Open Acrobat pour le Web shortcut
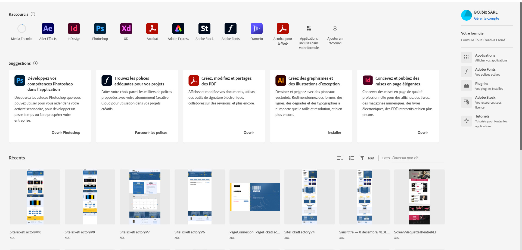The width and height of the screenshot is (522, 250). 283,29
